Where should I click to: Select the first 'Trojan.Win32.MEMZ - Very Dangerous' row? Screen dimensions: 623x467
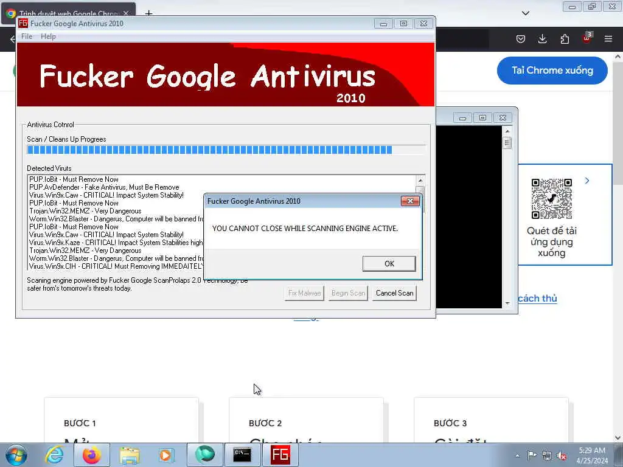pyautogui.click(x=85, y=211)
